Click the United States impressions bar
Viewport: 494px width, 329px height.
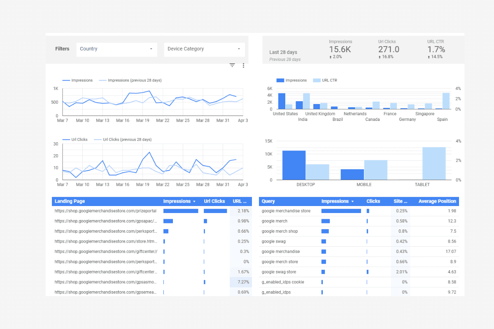282,101
